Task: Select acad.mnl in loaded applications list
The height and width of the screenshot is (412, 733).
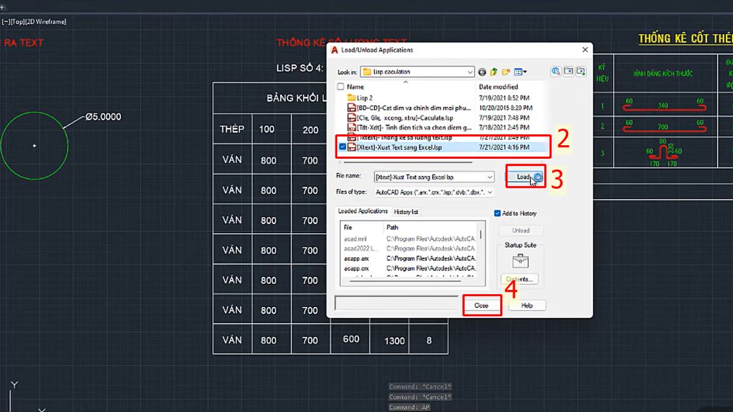Action: click(356, 240)
